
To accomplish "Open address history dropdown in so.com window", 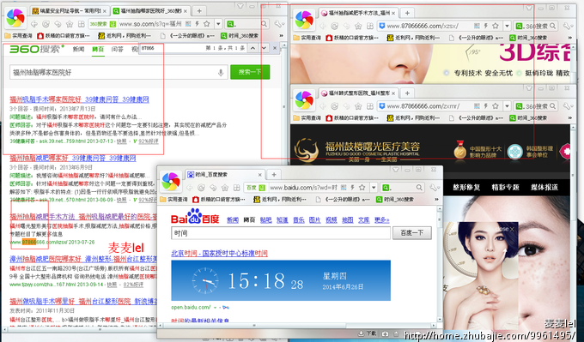I will coord(219,24).
